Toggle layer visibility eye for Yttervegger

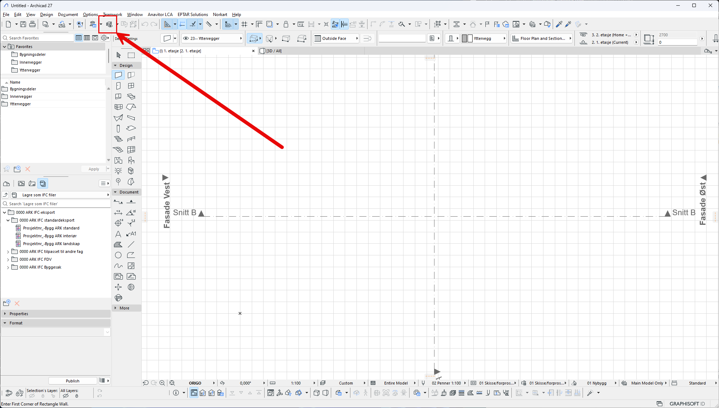click(186, 38)
